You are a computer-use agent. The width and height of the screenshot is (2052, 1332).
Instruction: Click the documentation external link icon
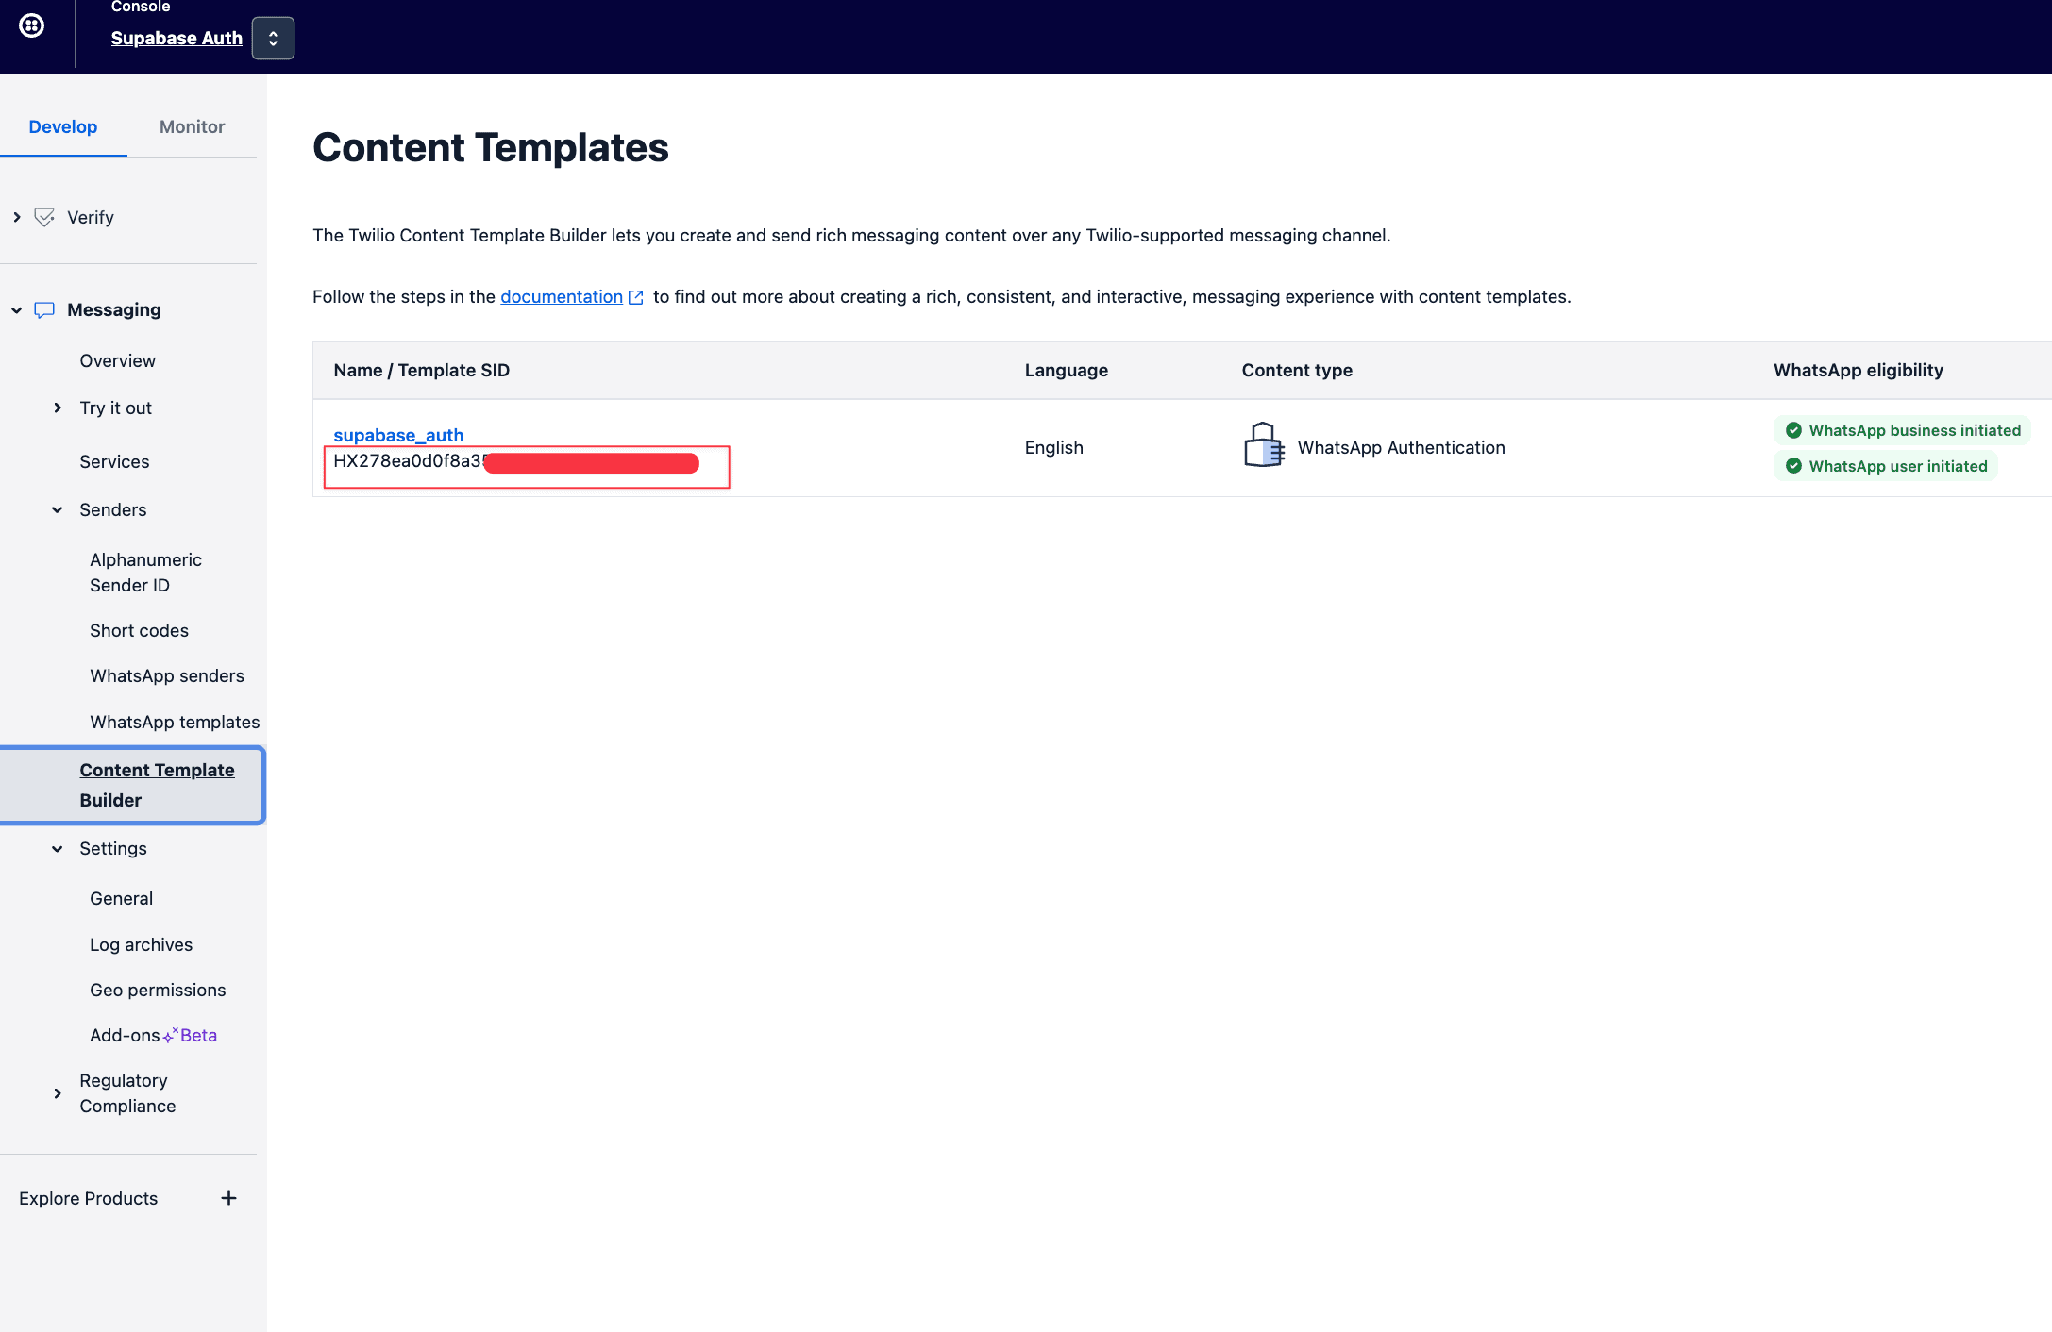pyautogui.click(x=636, y=297)
